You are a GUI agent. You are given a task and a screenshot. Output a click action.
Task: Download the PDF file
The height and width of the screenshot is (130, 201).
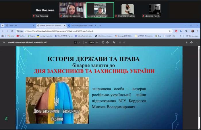187,42
